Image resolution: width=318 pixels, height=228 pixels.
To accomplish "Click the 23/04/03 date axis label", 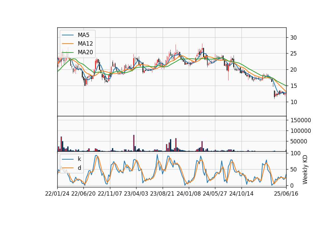I will [x=136, y=194].
